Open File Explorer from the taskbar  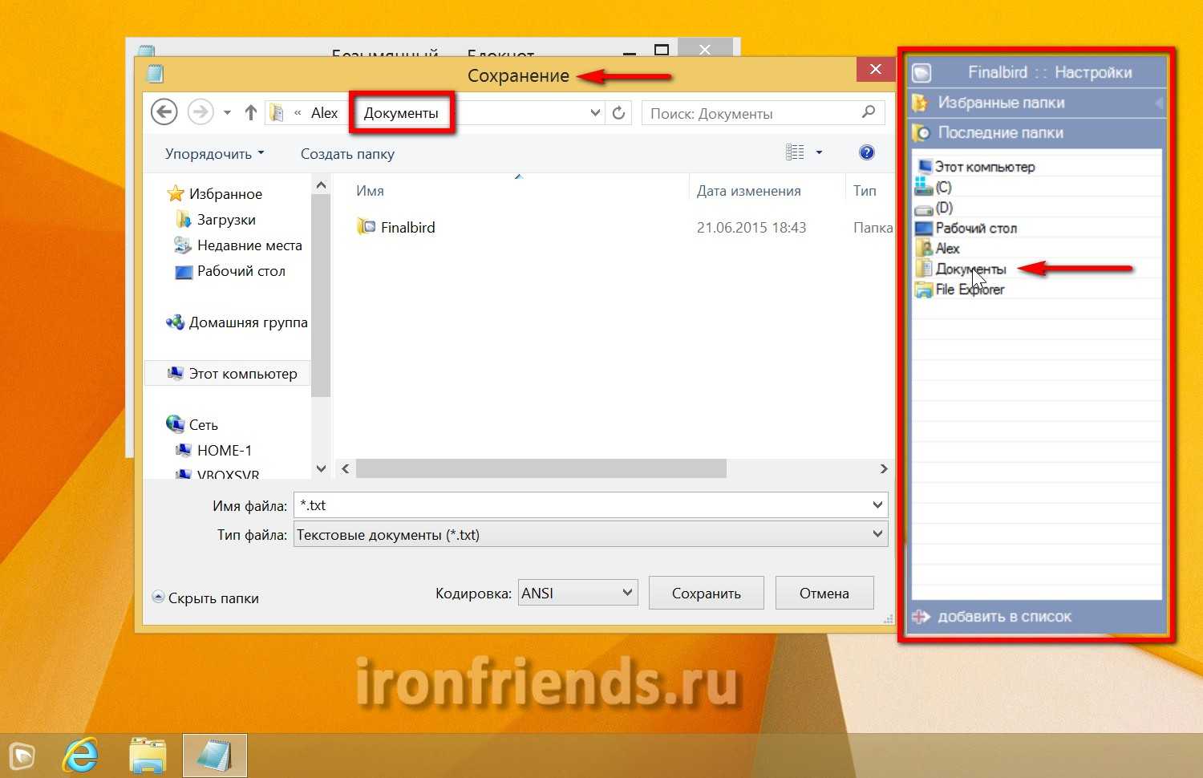(148, 756)
